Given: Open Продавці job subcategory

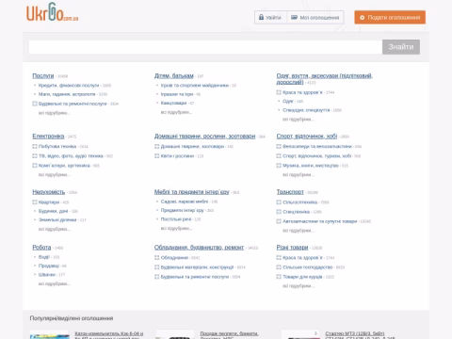Looking at the screenshot, I should coord(49,266).
